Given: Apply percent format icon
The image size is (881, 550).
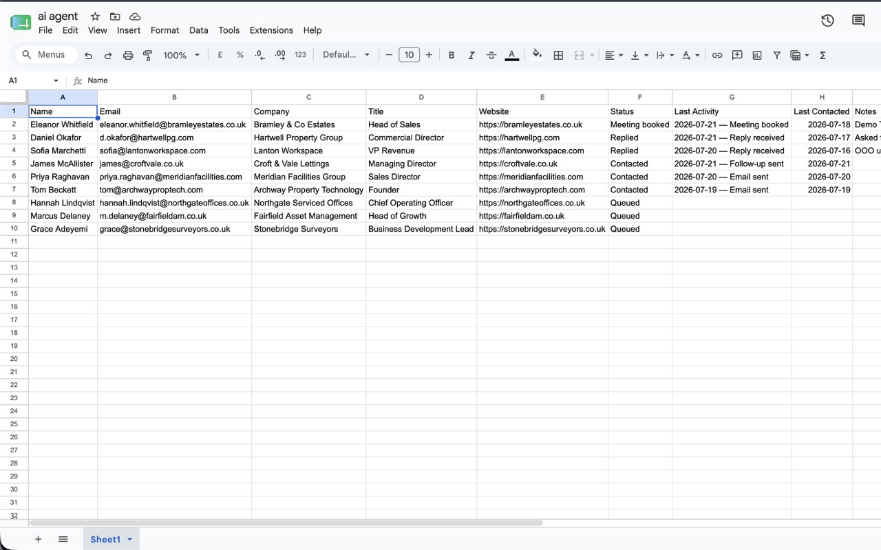Looking at the screenshot, I should click(240, 55).
